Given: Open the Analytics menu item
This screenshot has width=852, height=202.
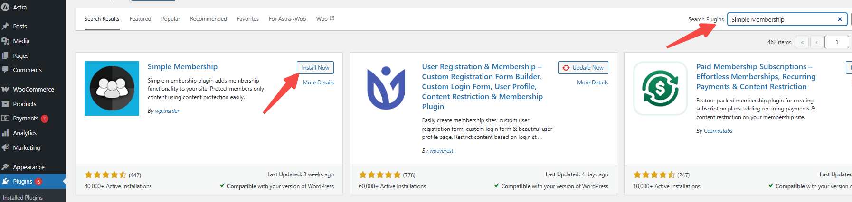Looking at the screenshot, I should tap(25, 133).
